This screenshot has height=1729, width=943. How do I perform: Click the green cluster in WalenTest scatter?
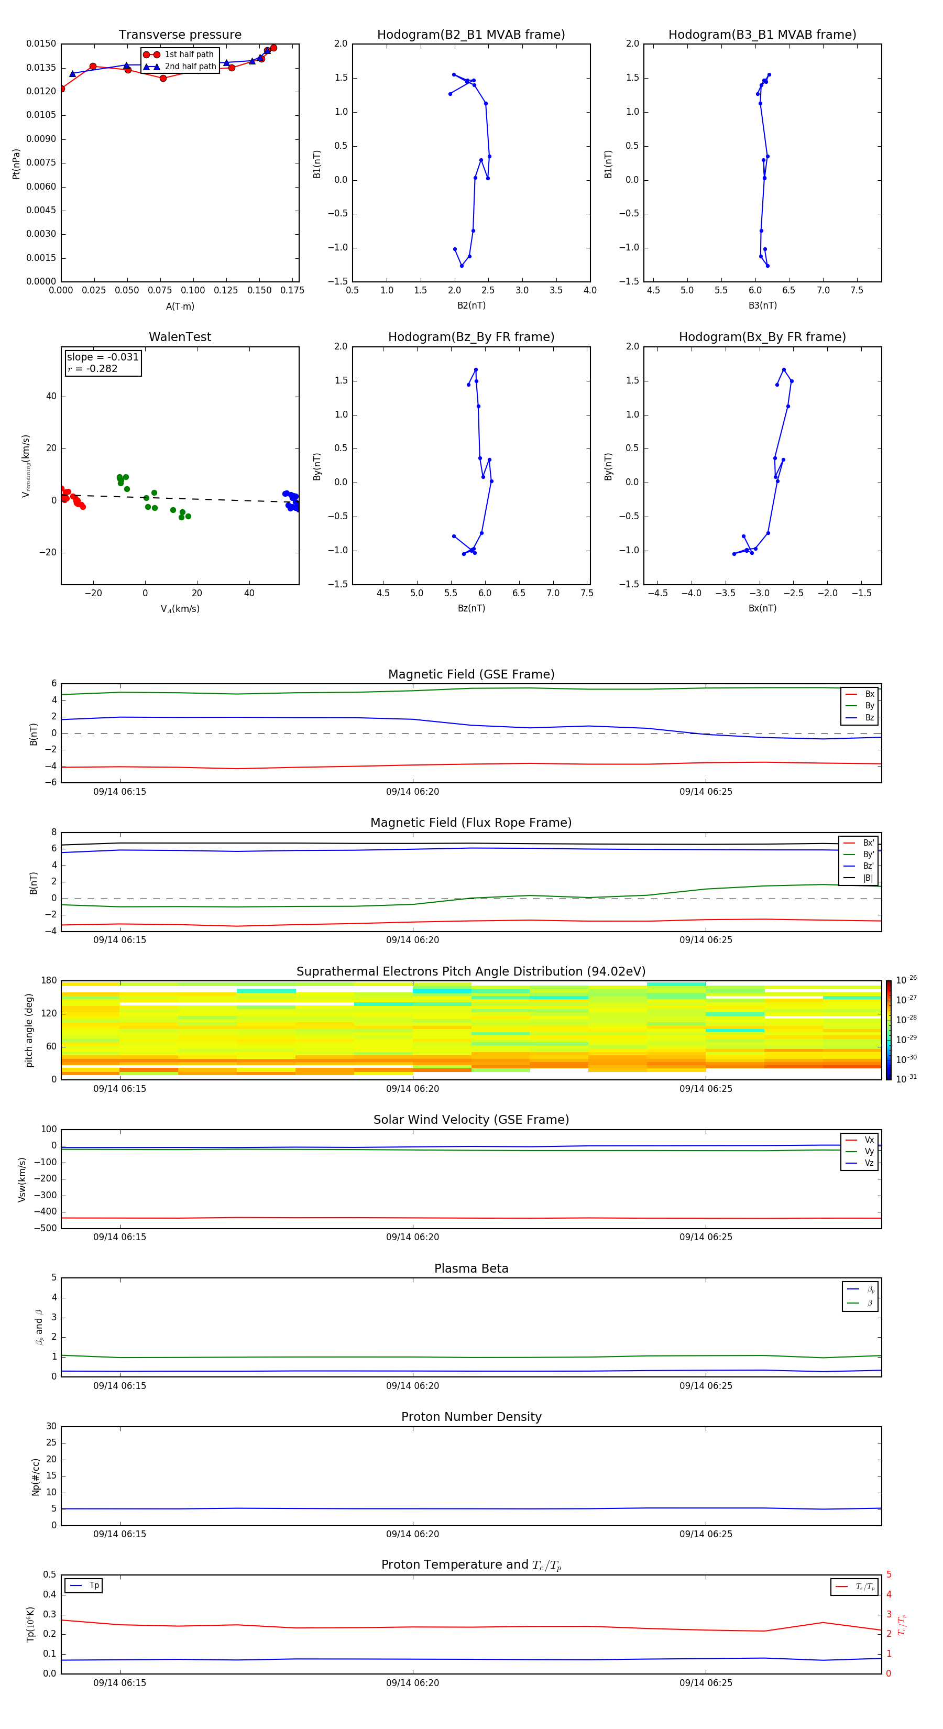[x=153, y=497]
